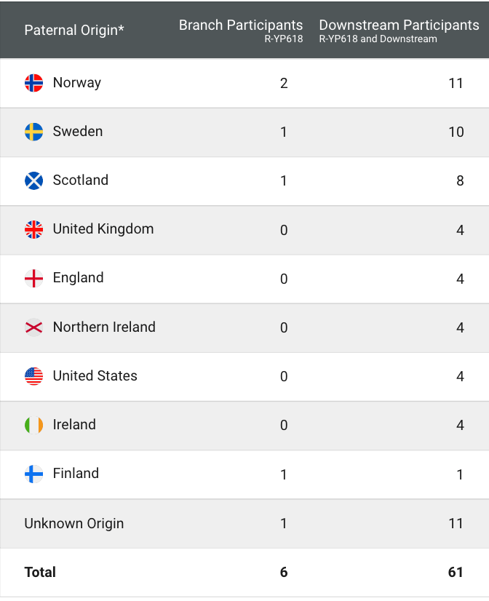
Task: Click the United States flag icon
Action: 33,376
